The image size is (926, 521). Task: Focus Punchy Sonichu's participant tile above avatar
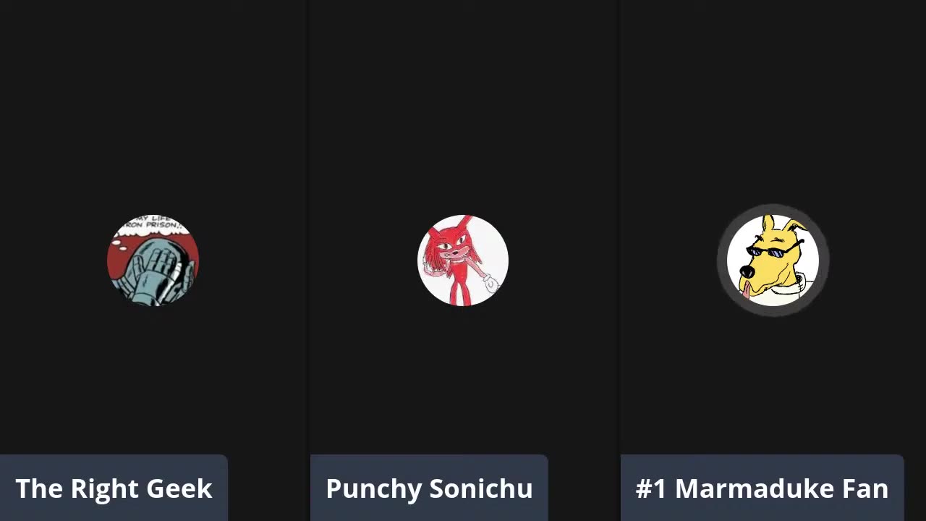463,109
